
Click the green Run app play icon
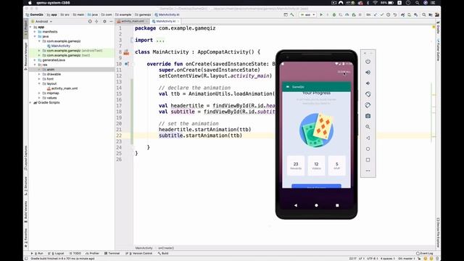pyautogui.click(x=321, y=14)
